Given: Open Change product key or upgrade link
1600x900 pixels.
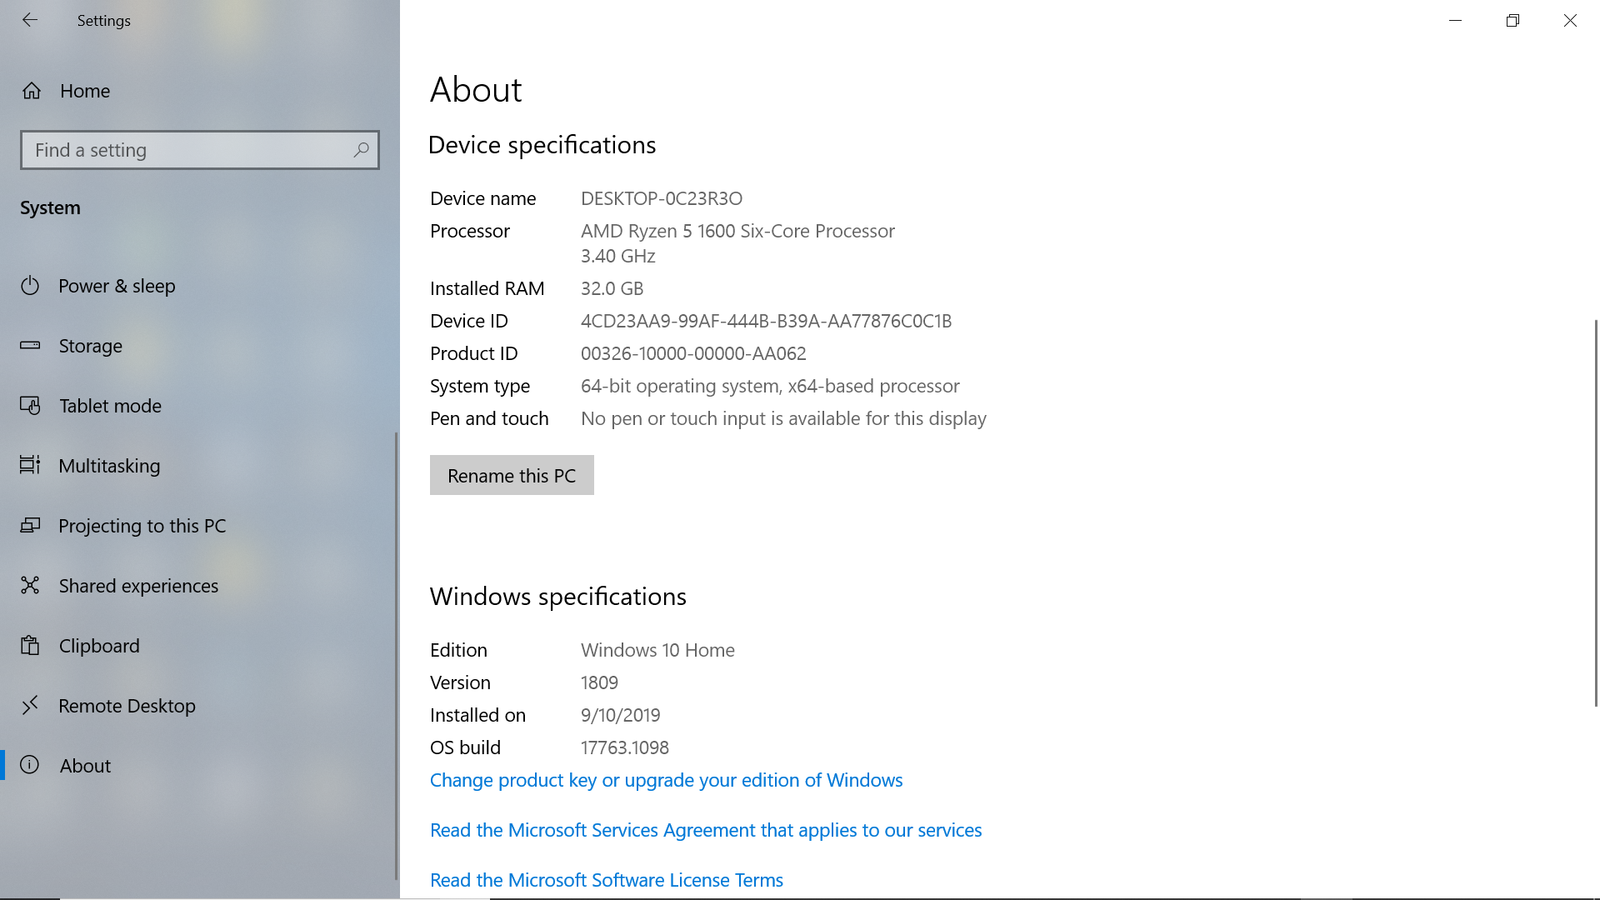Looking at the screenshot, I should point(666,780).
